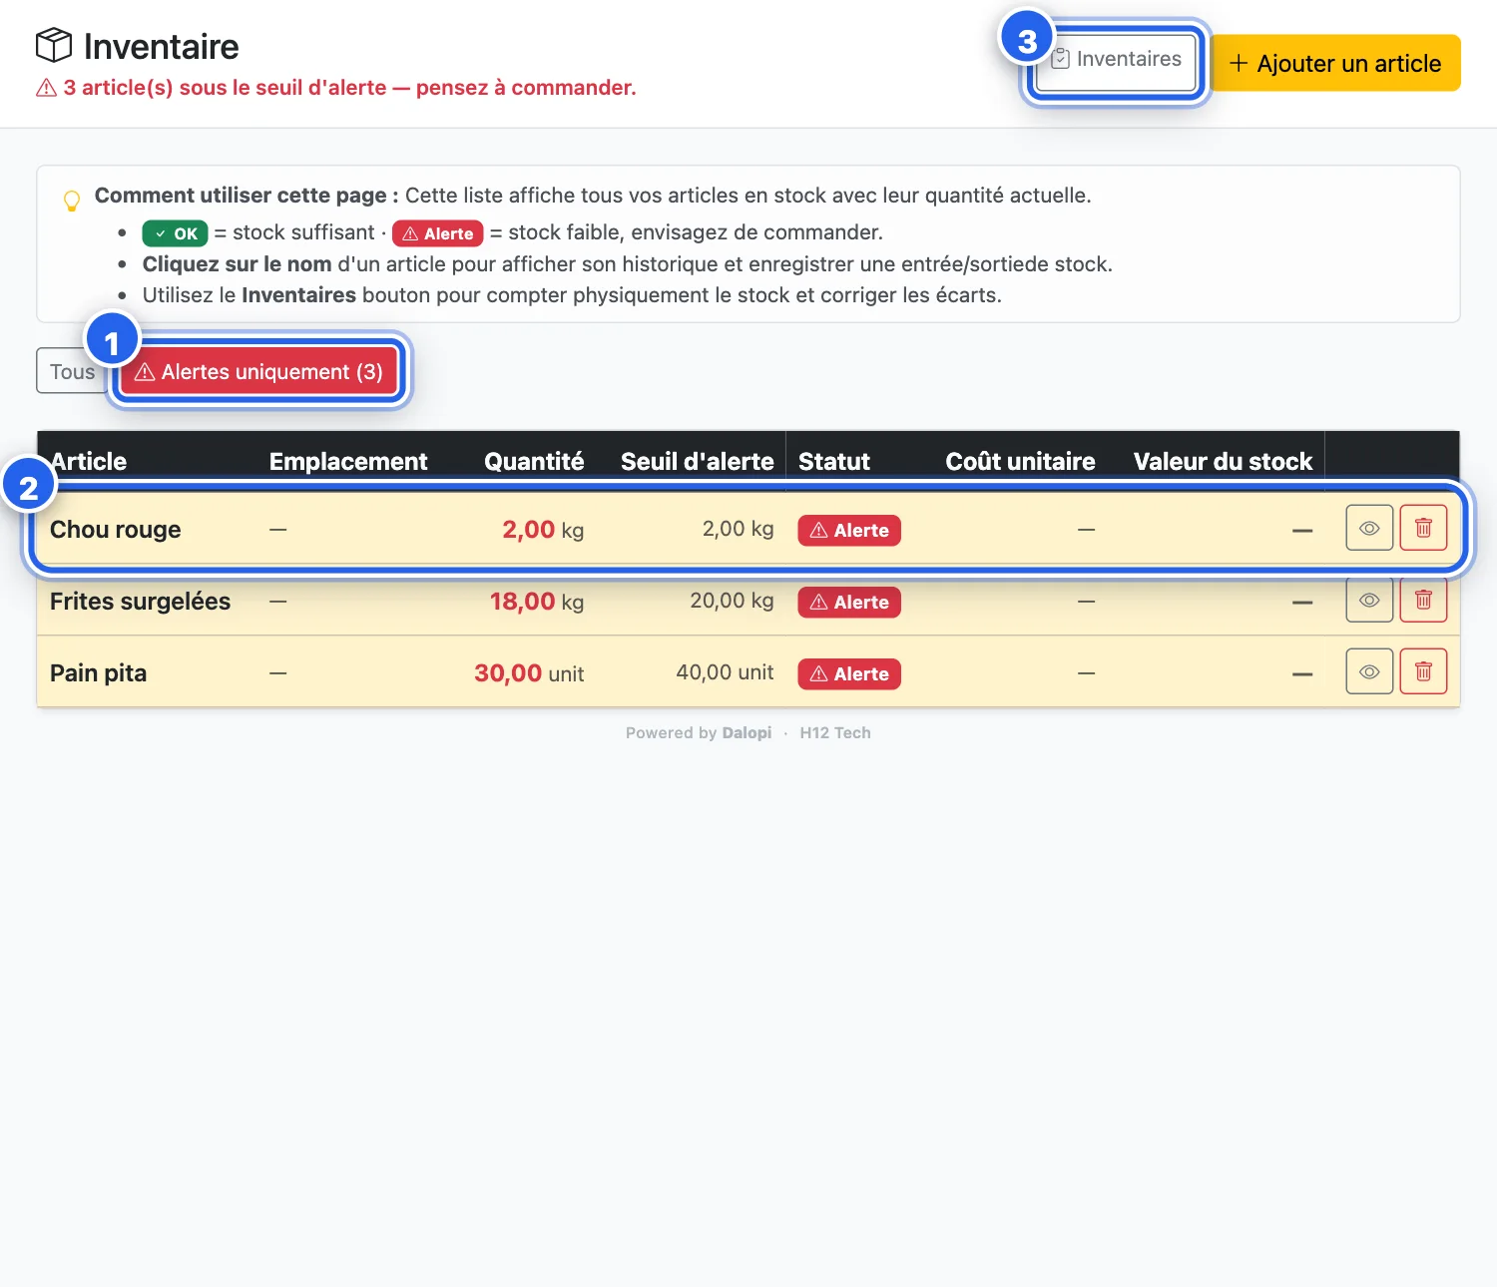Click the Quantité column header

tap(534, 461)
